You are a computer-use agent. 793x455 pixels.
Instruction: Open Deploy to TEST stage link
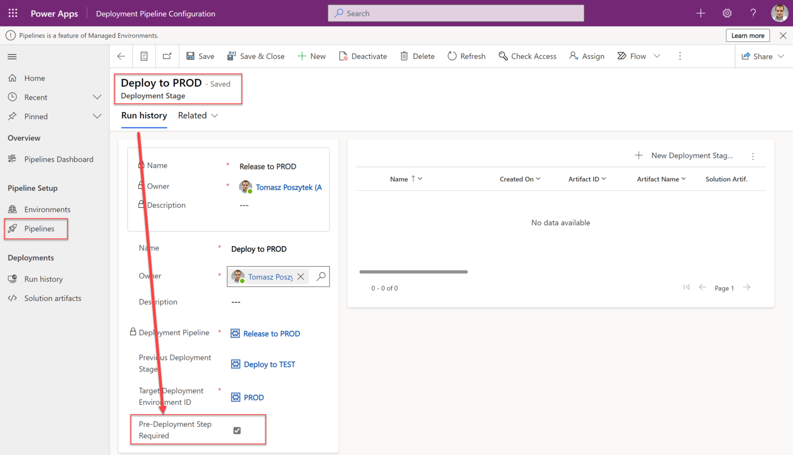click(269, 365)
